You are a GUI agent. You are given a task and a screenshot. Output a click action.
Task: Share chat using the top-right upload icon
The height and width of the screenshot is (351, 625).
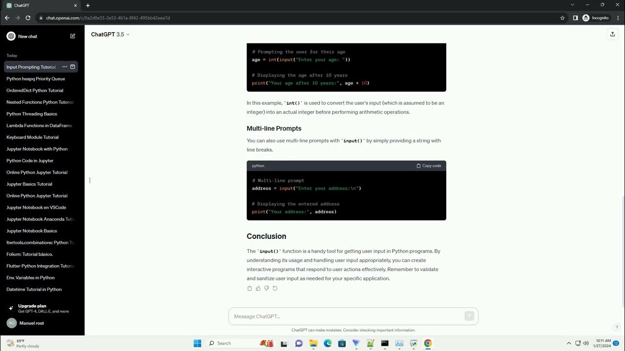[x=612, y=34]
